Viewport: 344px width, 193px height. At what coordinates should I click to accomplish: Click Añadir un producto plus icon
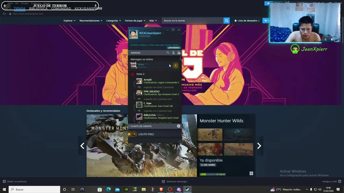pos(4,181)
